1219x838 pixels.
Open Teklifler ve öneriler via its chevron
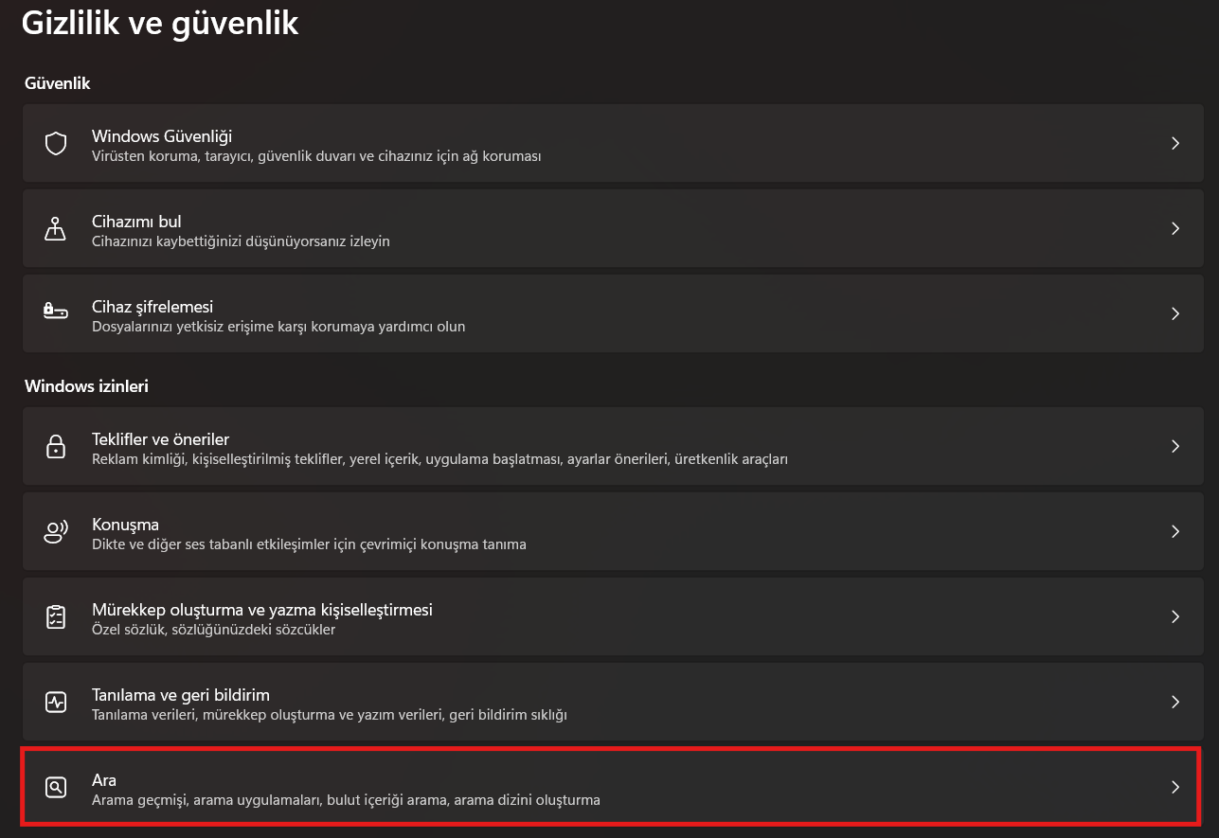(x=1175, y=446)
